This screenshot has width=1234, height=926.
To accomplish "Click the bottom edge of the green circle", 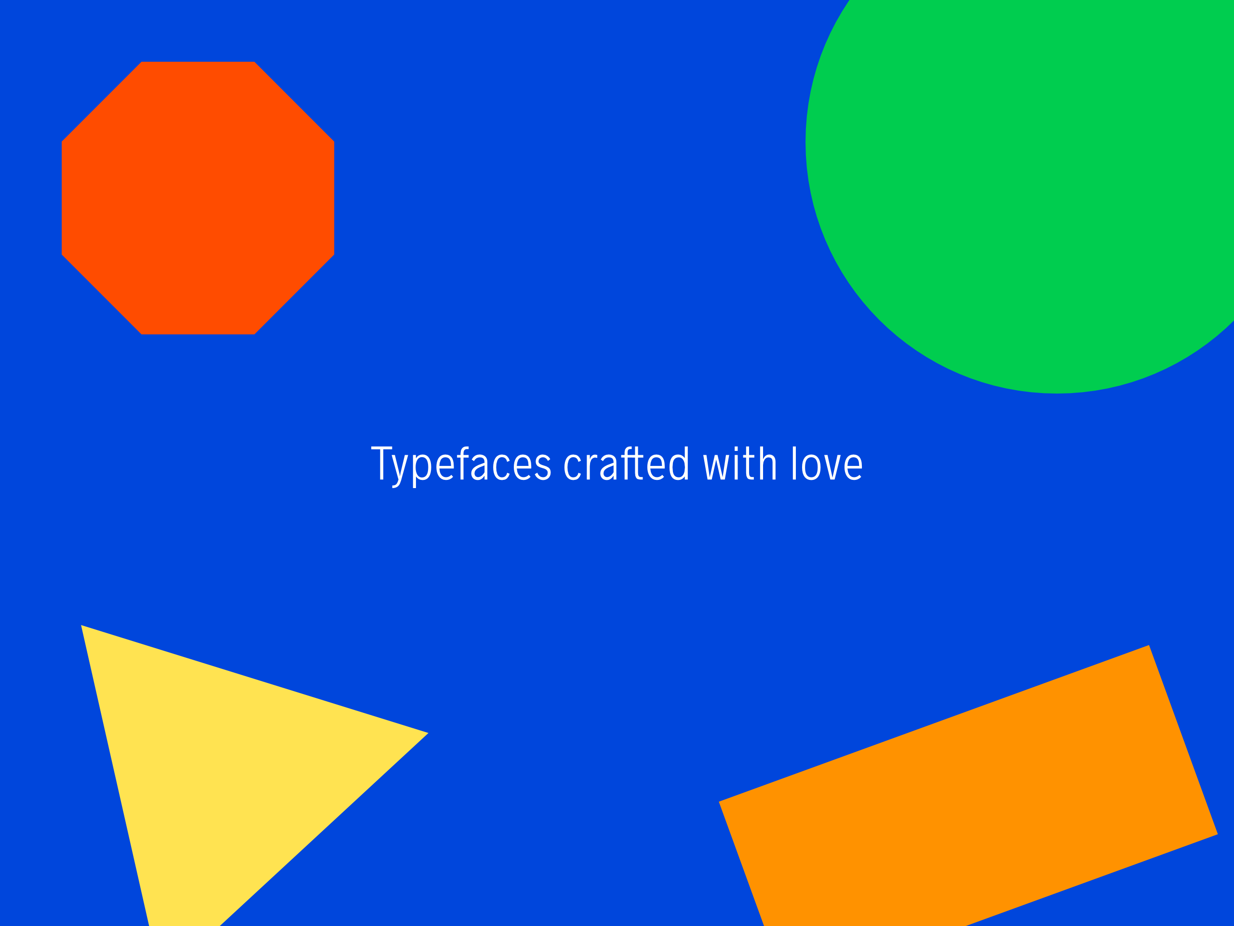I will [x=1057, y=391].
